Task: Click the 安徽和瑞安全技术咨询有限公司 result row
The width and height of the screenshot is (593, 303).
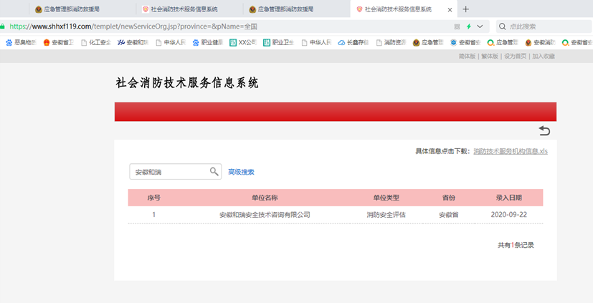Action: [x=265, y=214]
